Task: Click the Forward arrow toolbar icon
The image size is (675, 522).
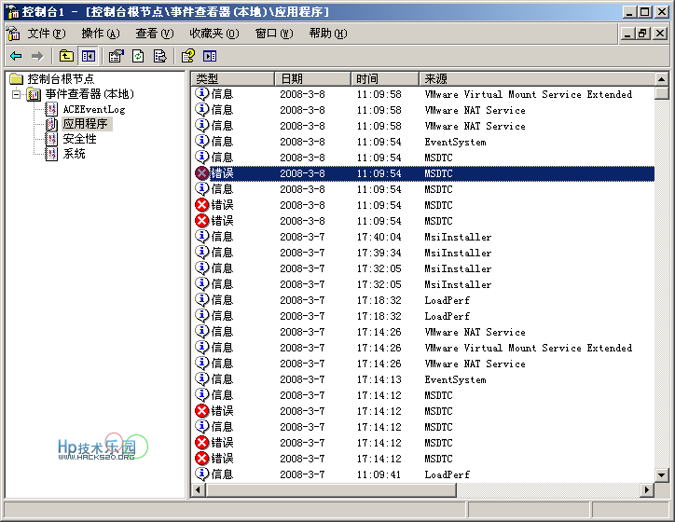Action: (x=38, y=56)
